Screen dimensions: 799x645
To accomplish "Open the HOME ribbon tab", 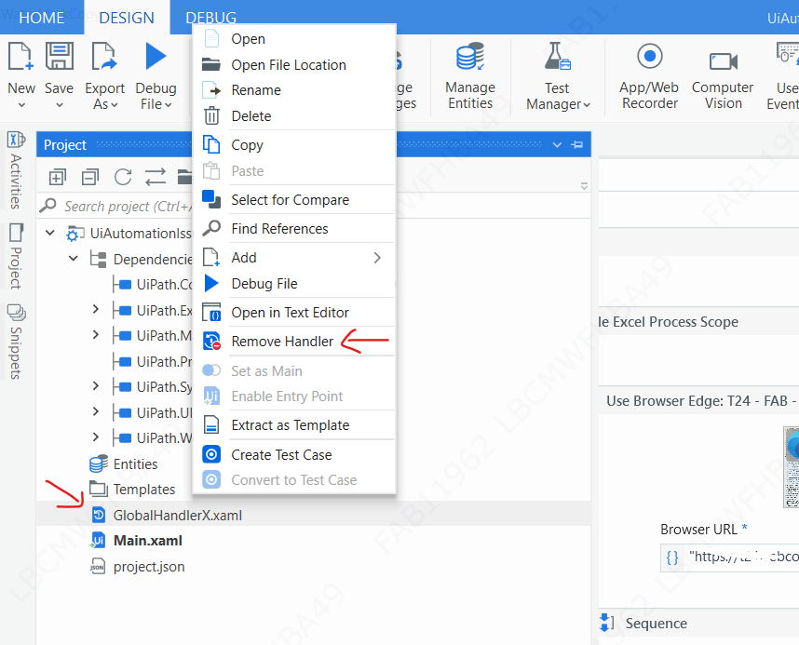I will 42,18.
